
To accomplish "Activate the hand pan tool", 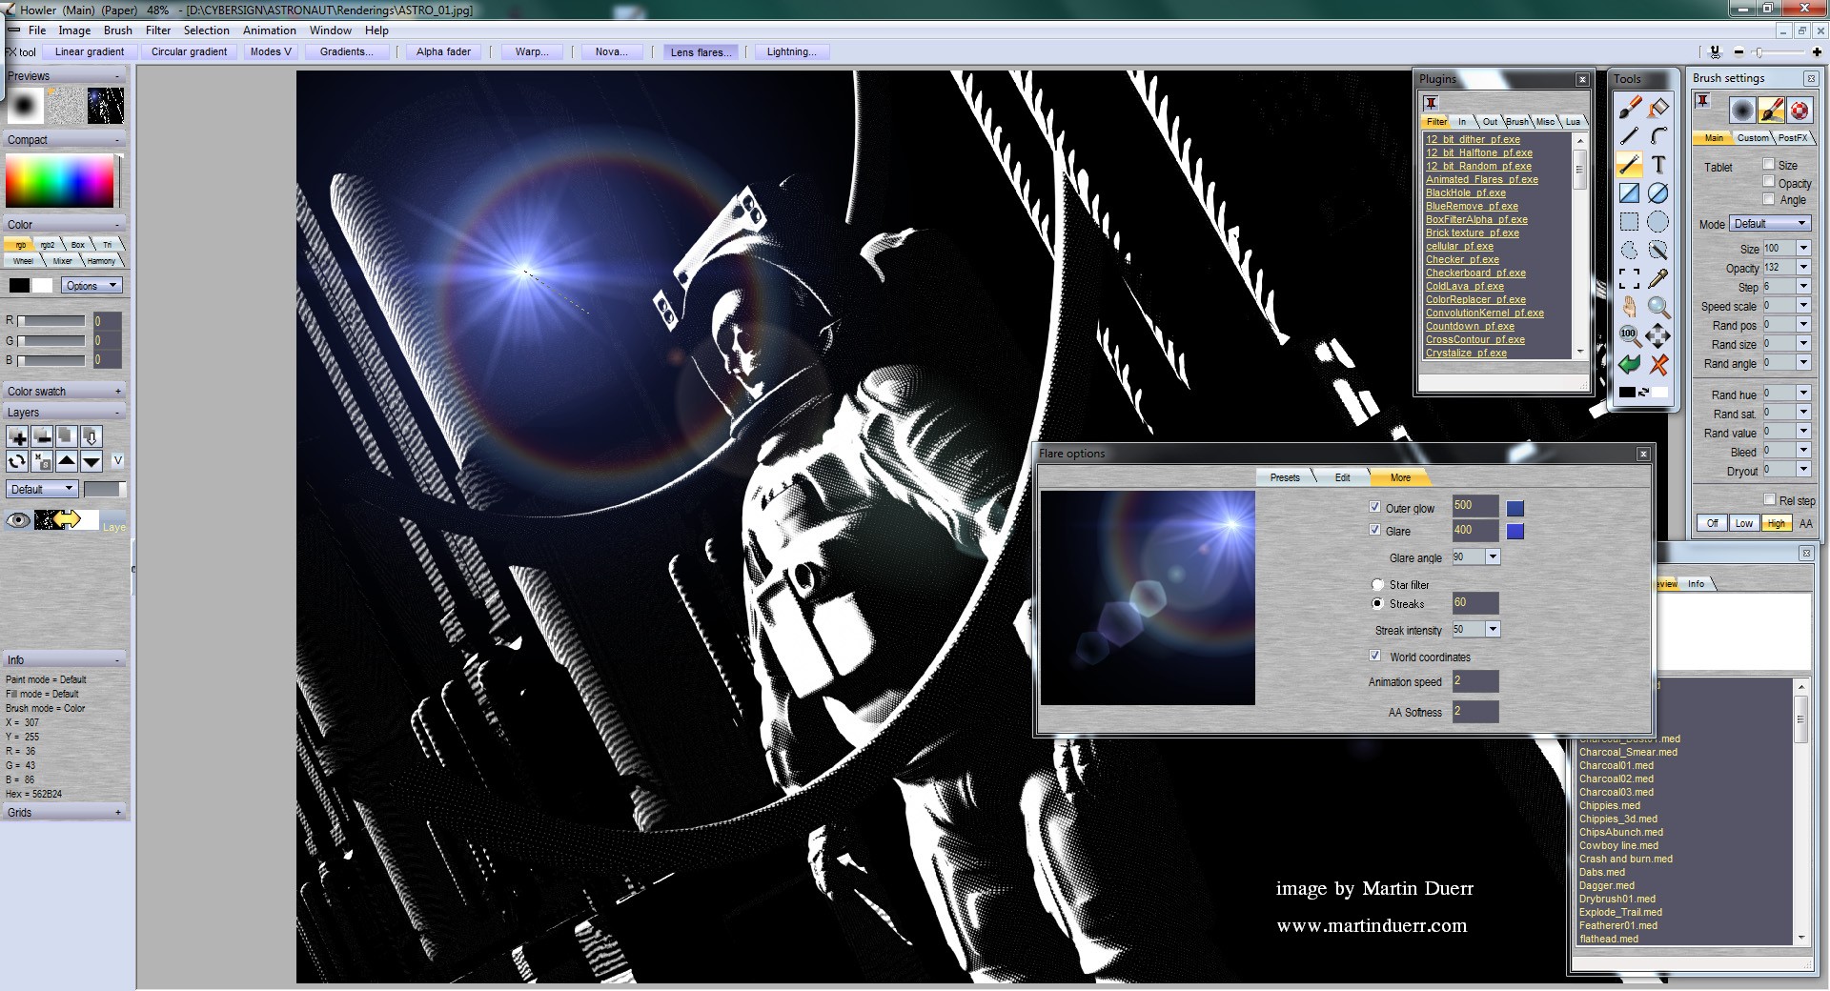I will pos(1630,306).
